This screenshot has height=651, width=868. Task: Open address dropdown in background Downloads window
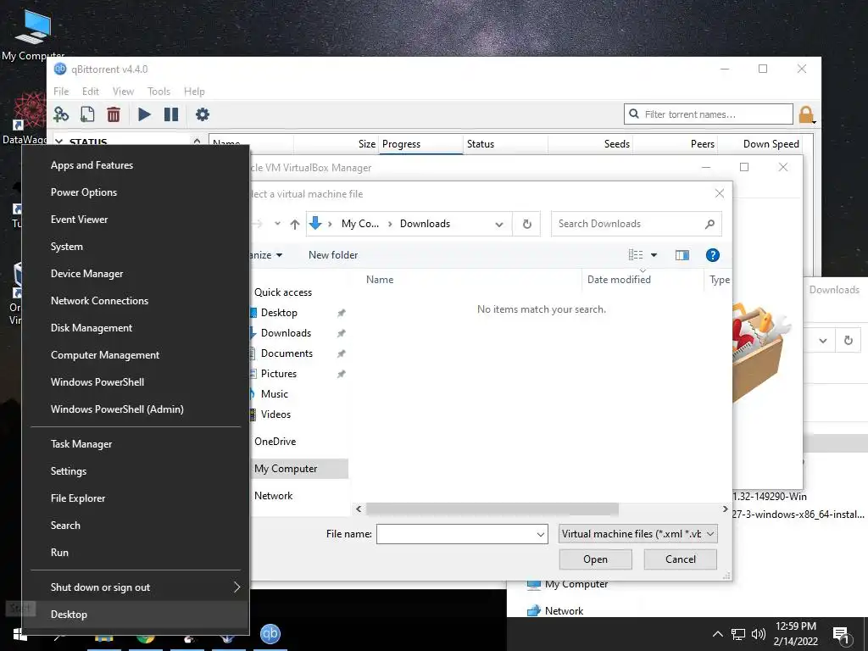823,341
